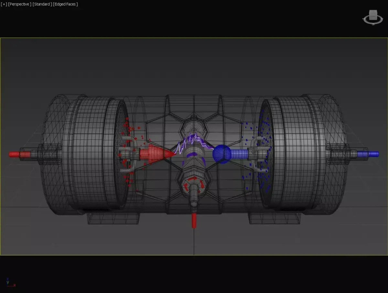Open the Edged Faces display menu
The height and width of the screenshot is (293, 388).
pyautogui.click(x=65, y=4)
